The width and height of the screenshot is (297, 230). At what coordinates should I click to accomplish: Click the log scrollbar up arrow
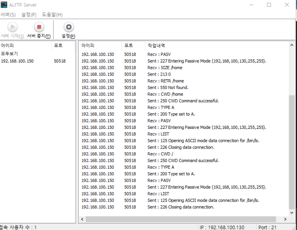coord(292,45)
